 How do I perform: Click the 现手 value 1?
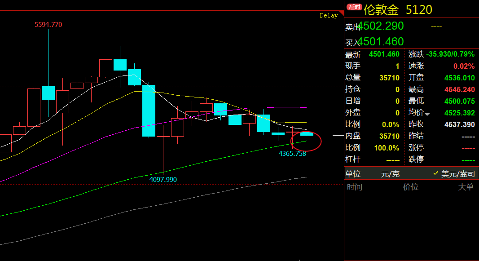point(397,66)
